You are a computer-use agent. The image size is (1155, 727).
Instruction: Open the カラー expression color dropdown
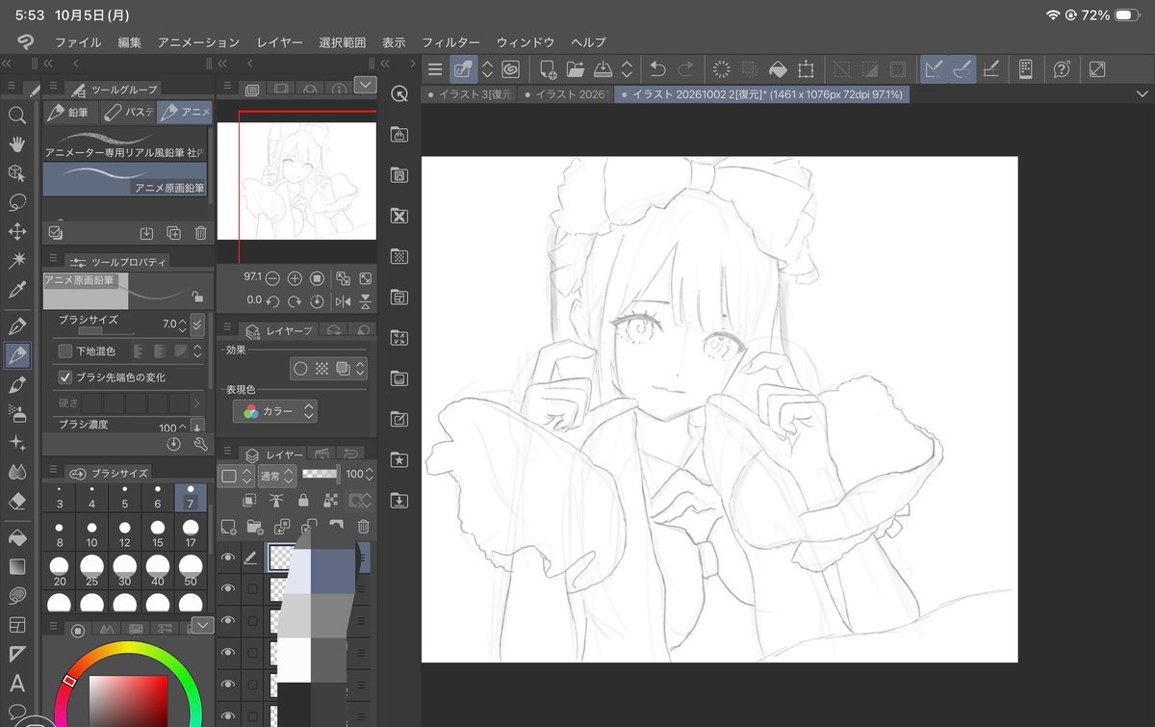274,411
